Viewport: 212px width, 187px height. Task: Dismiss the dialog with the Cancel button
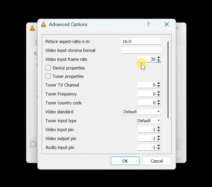157,161
